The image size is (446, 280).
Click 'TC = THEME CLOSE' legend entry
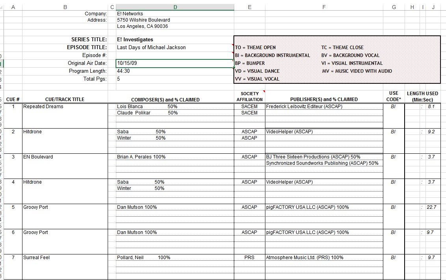click(x=342, y=47)
